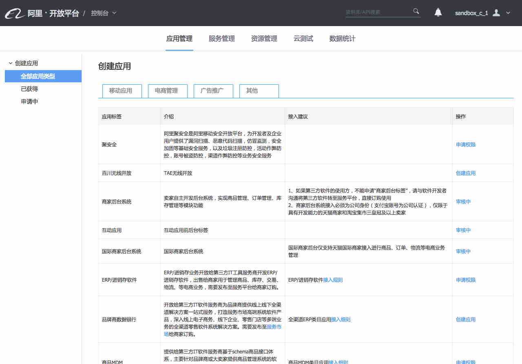Open 申请中 in the sidebar
This screenshot has width=522, height=364.
(x=29, y=101)
